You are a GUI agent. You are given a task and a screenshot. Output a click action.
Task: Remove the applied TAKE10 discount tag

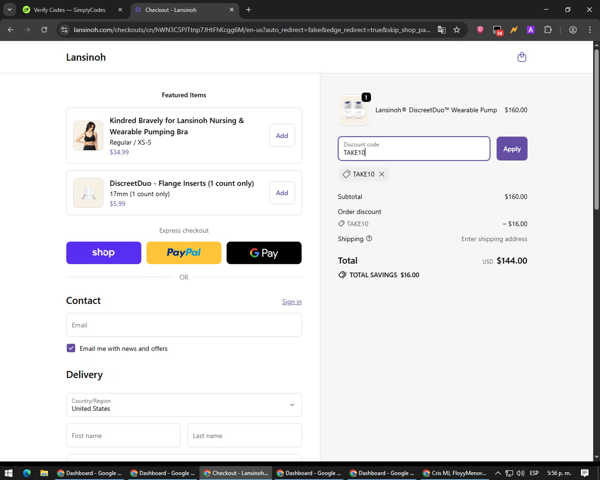pyautogui.click(x=382, y=174)
